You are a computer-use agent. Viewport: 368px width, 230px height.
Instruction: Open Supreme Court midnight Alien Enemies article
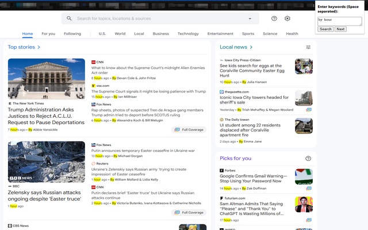coord(148,70)
